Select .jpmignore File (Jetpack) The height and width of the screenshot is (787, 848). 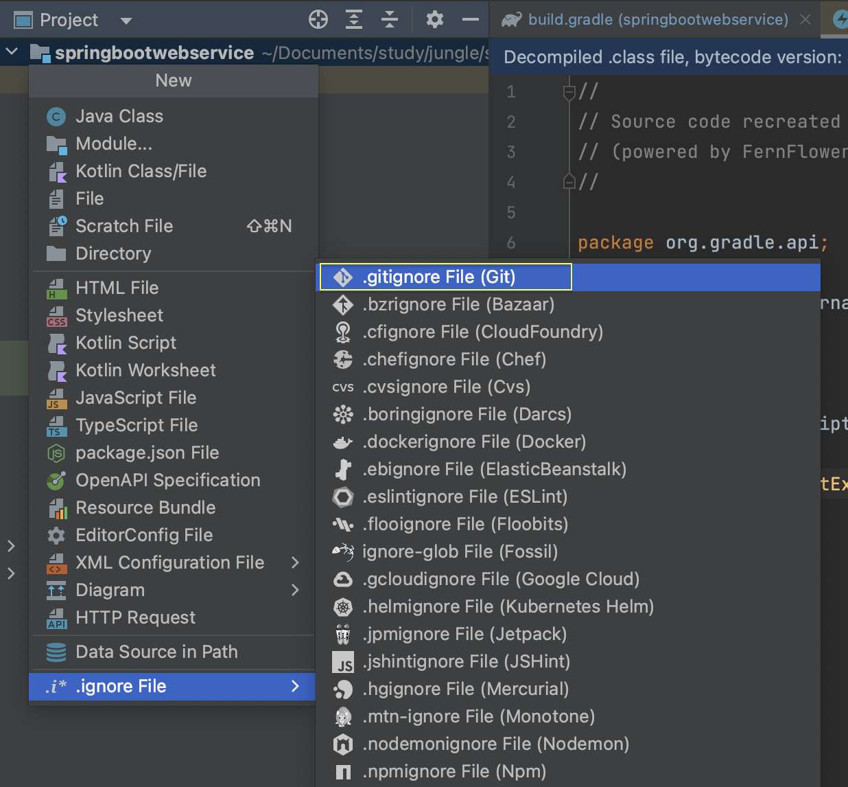[x=568, y=634]
